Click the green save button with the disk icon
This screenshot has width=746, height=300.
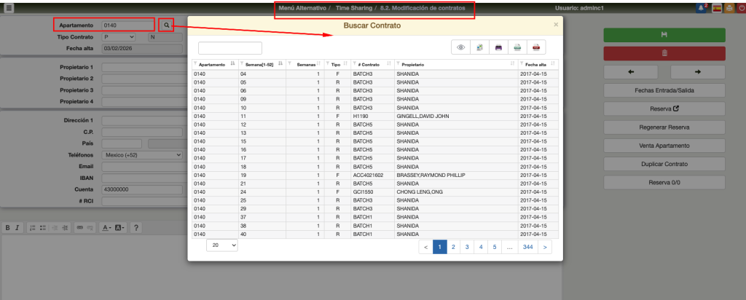click(x=664, y=34)
